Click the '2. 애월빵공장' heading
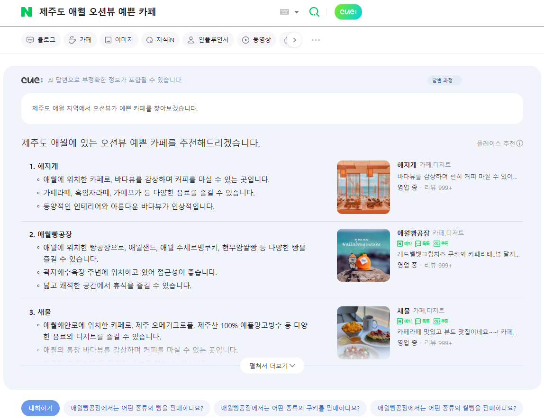The image size is (544, 420). pyautogui.click(x=51, y=234)
